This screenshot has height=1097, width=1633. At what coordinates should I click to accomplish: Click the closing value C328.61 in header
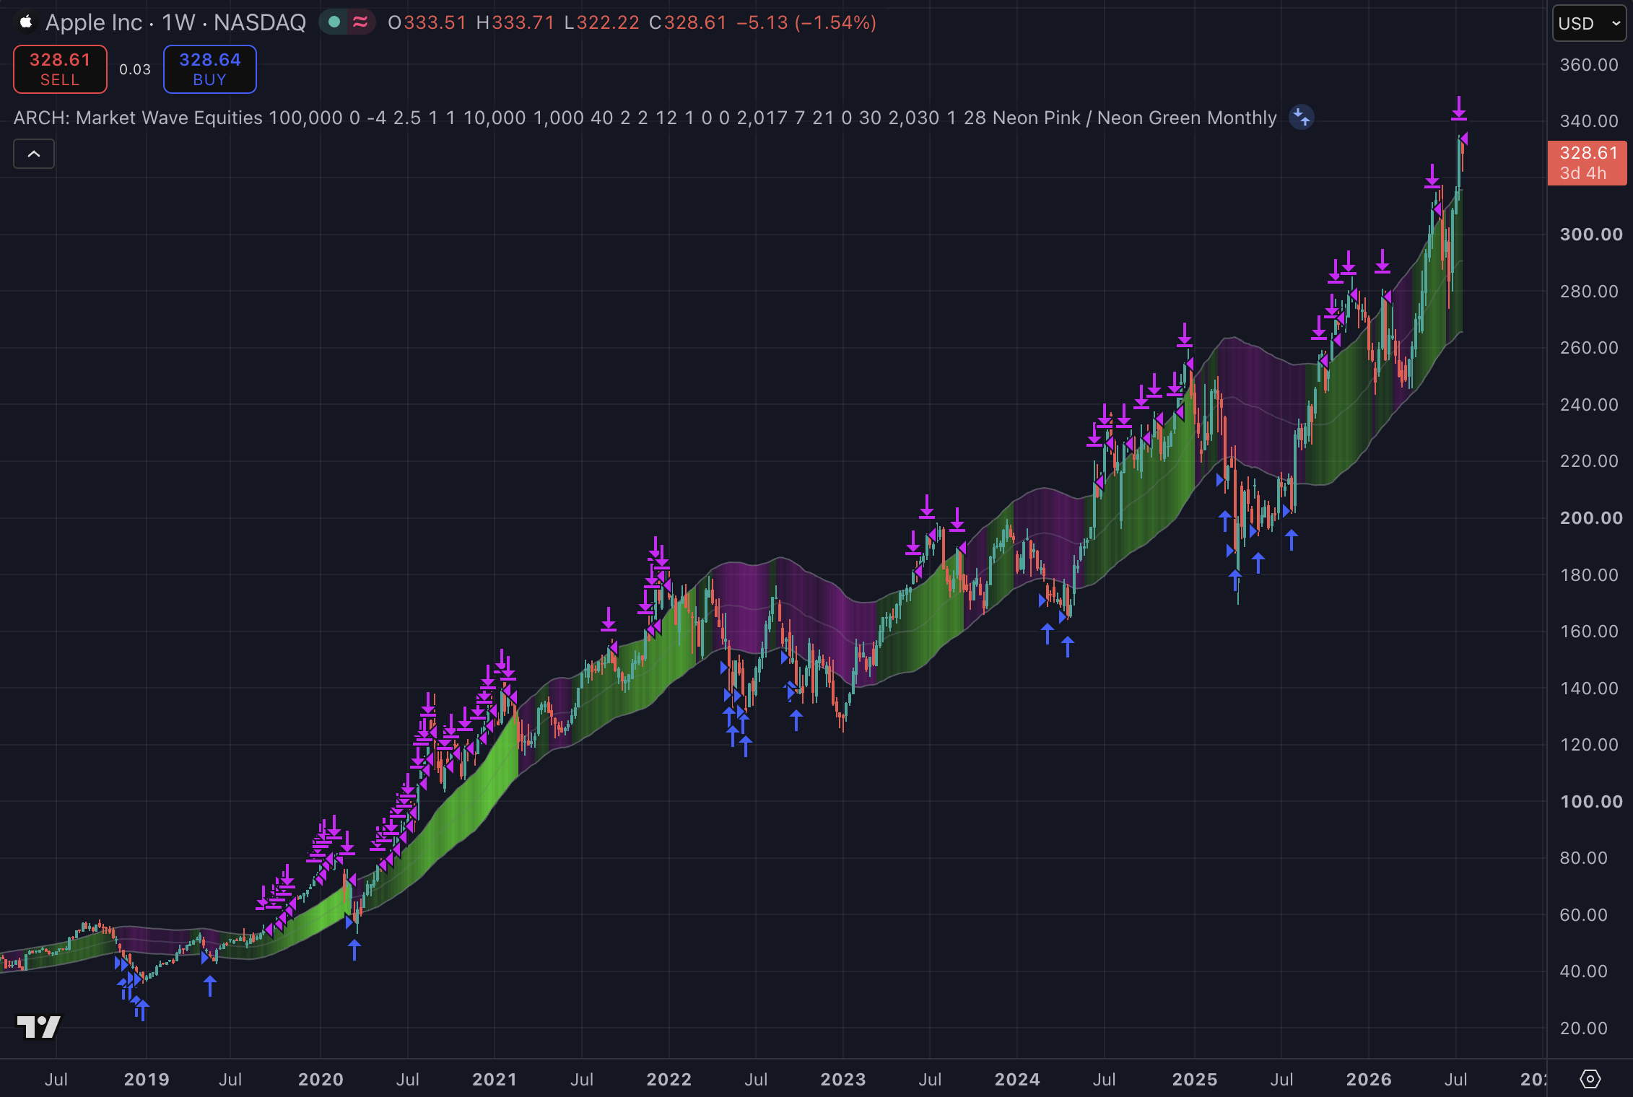[x=688, y=22]
